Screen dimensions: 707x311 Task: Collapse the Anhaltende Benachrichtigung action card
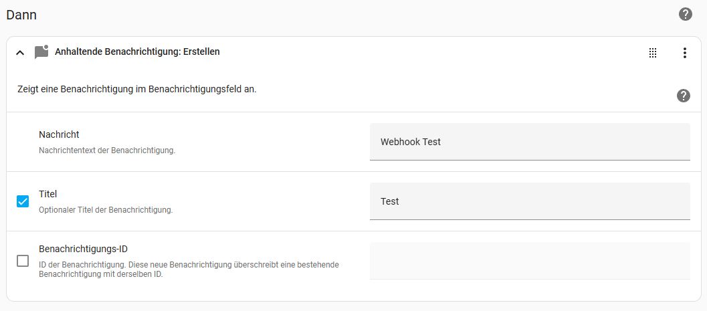(x=20, y=53)
